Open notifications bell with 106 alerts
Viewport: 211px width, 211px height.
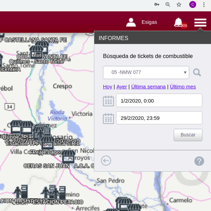click(179, 22)
